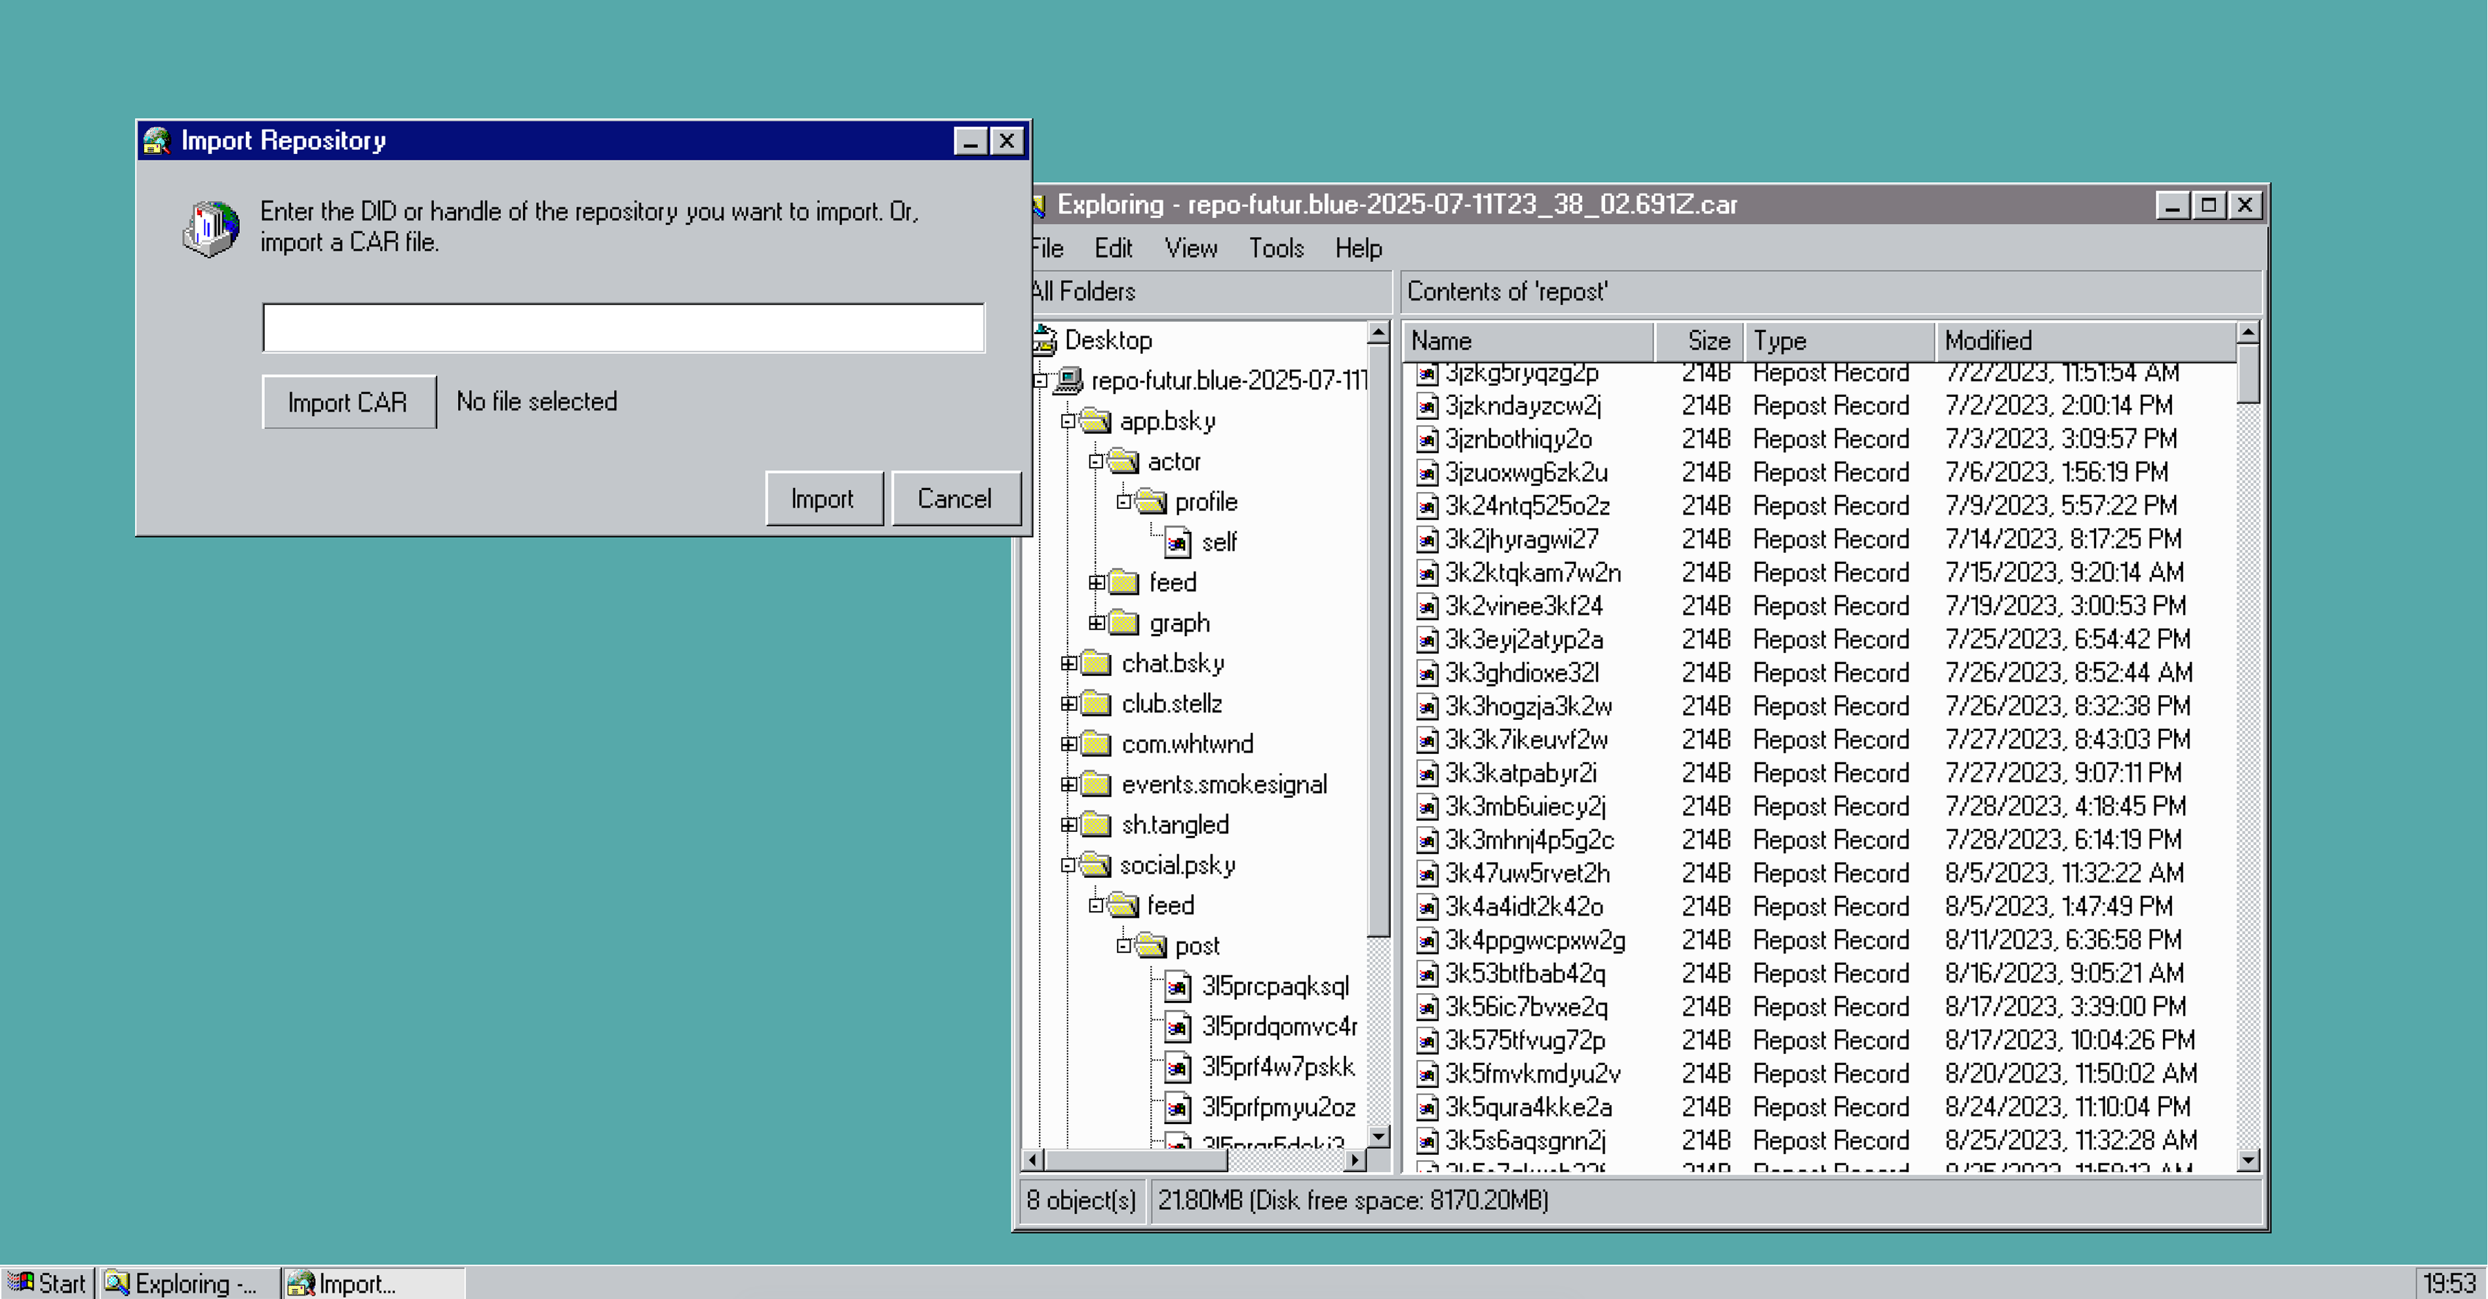Collapse the social.psky tree node
The image size is (2488, 1299).
point(1068,865)
